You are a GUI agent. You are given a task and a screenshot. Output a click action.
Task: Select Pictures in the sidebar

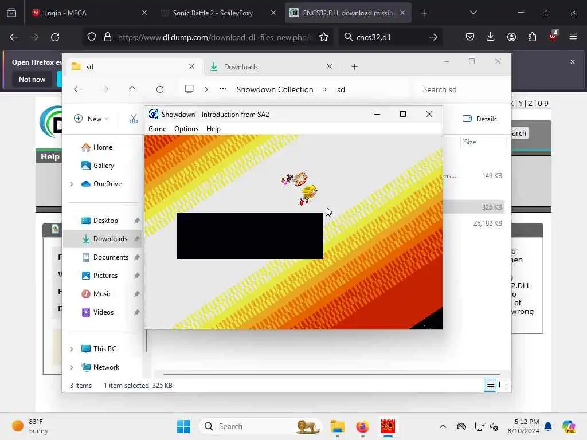105,276
